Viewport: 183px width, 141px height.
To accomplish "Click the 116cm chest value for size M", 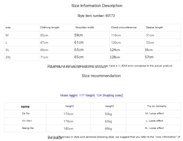I will [x=116, y=36].
